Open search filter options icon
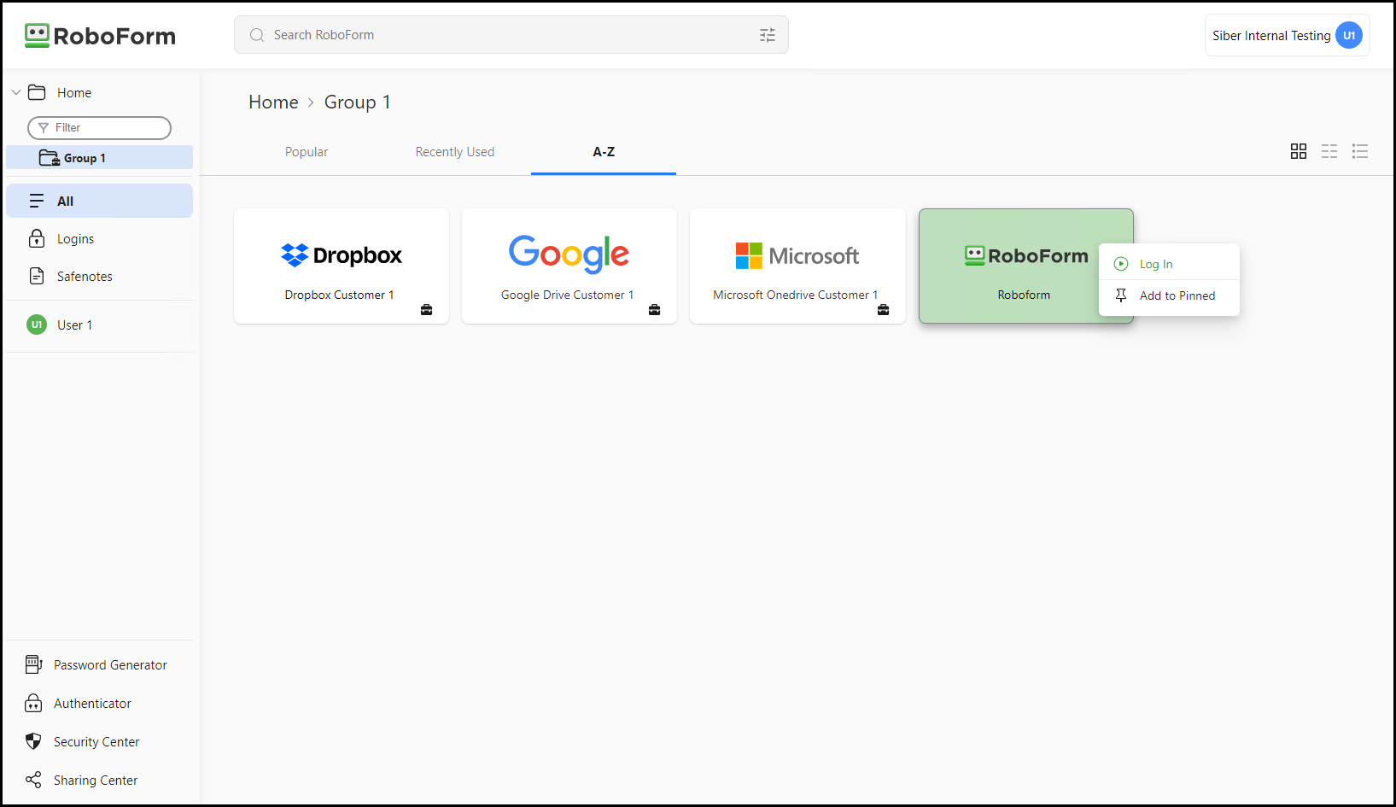 coord(768,35)
